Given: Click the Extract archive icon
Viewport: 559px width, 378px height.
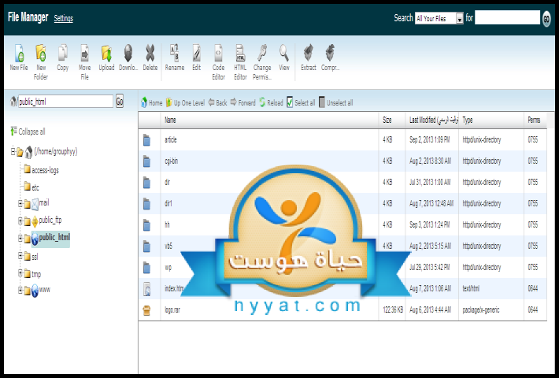Looking at the screenshot, I should click(309, 53).
